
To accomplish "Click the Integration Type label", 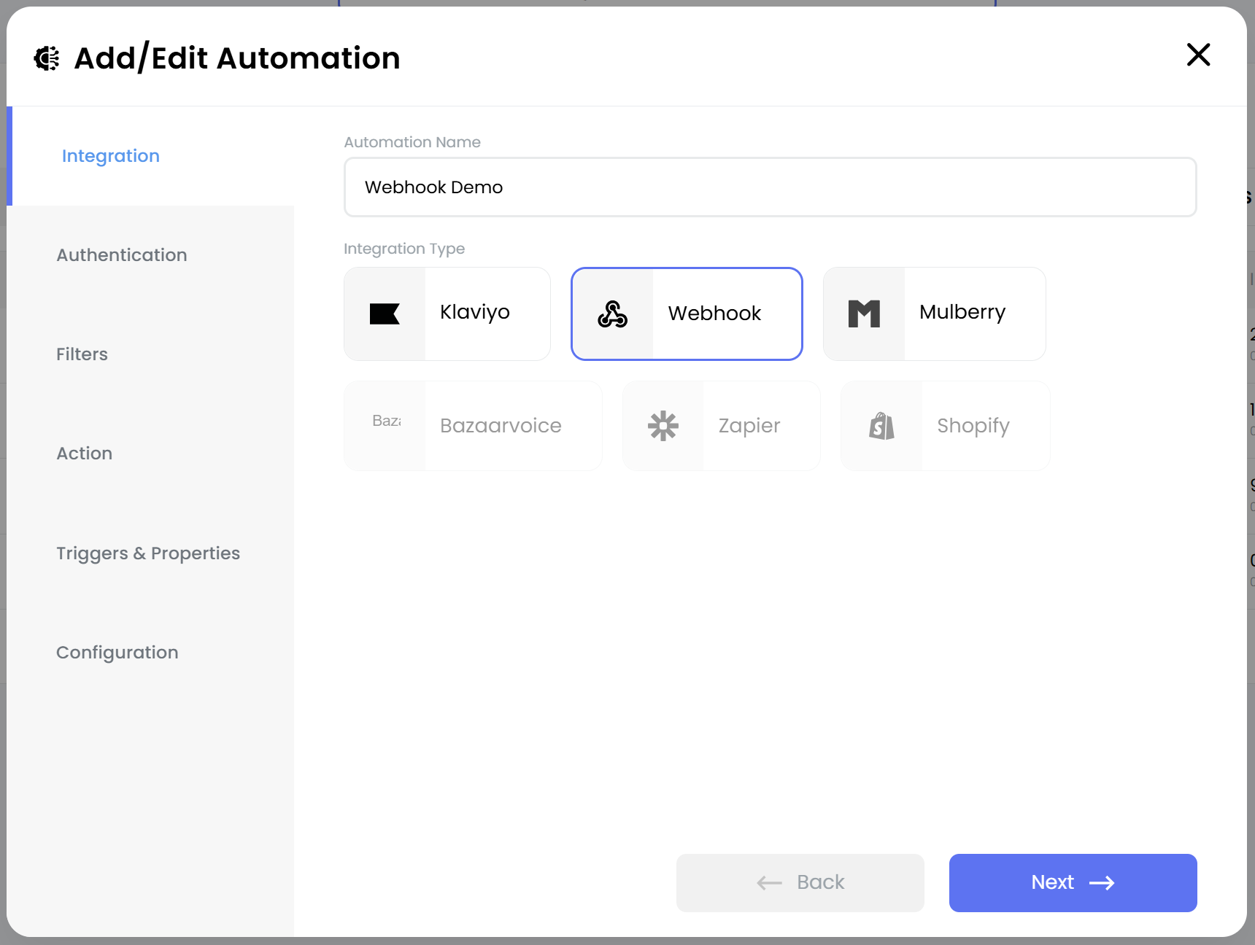I will (404, 249).
